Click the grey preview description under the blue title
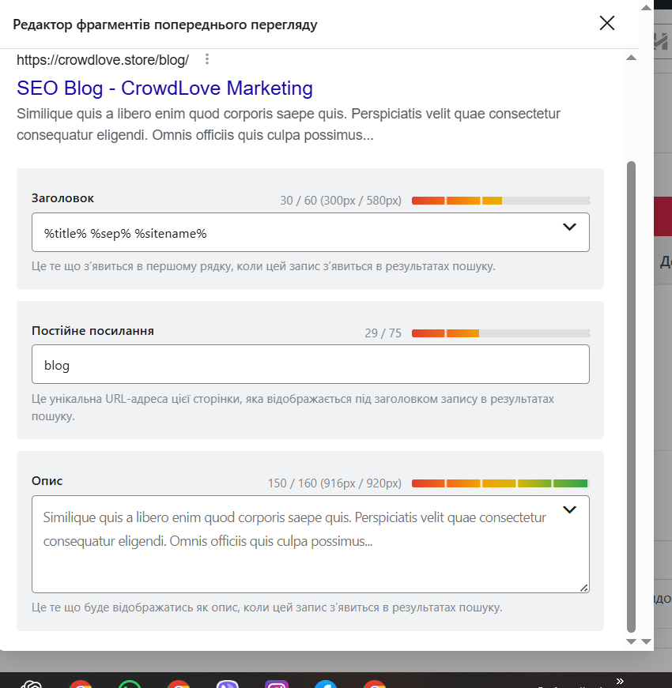This screenshot has width=672, height=688. 289,124
